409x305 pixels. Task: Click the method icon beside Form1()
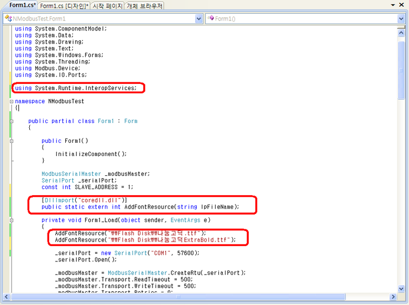[x=210, y=19]
